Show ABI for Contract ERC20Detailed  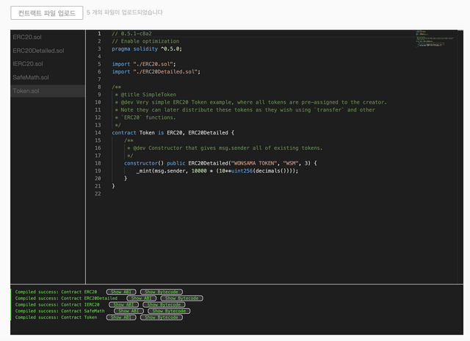coord(142,298)
